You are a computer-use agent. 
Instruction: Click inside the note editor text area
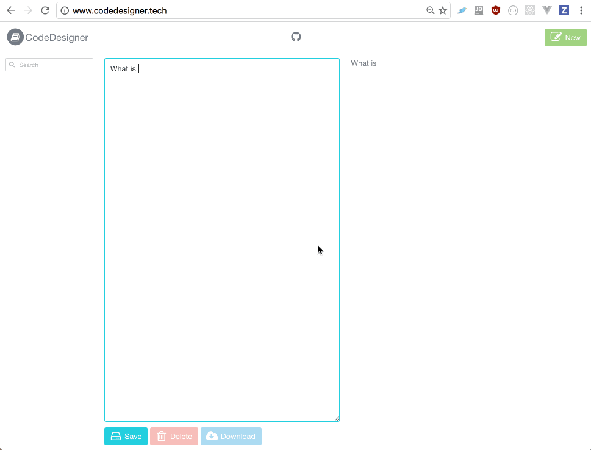pos(222,240)
